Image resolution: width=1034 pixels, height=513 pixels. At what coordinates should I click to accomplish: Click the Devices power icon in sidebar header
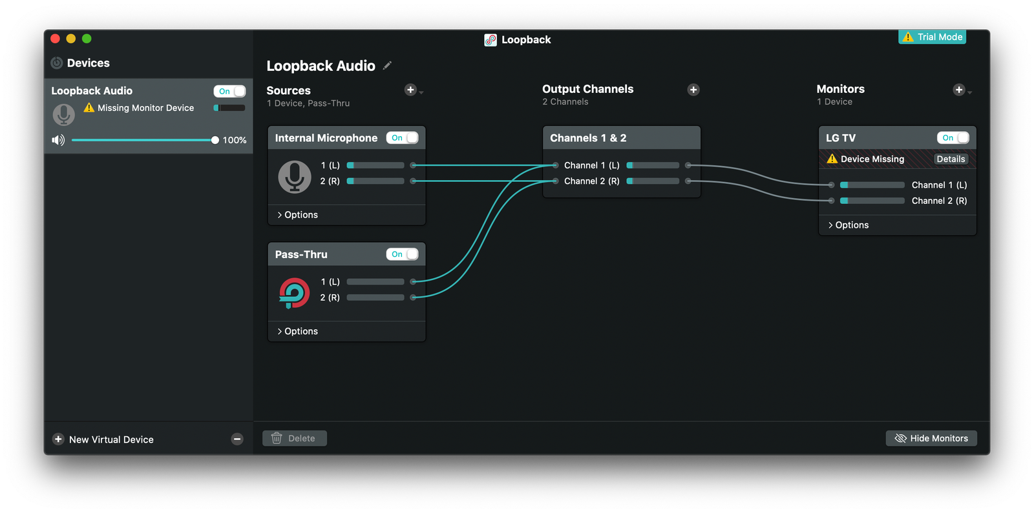pyautogui.click(x=57, y=63)
